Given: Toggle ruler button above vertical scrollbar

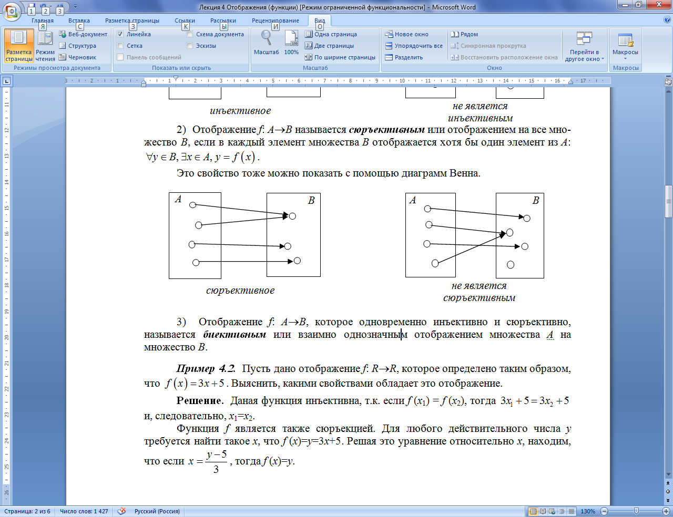Looking at the screenshot, I should [668, 81].
